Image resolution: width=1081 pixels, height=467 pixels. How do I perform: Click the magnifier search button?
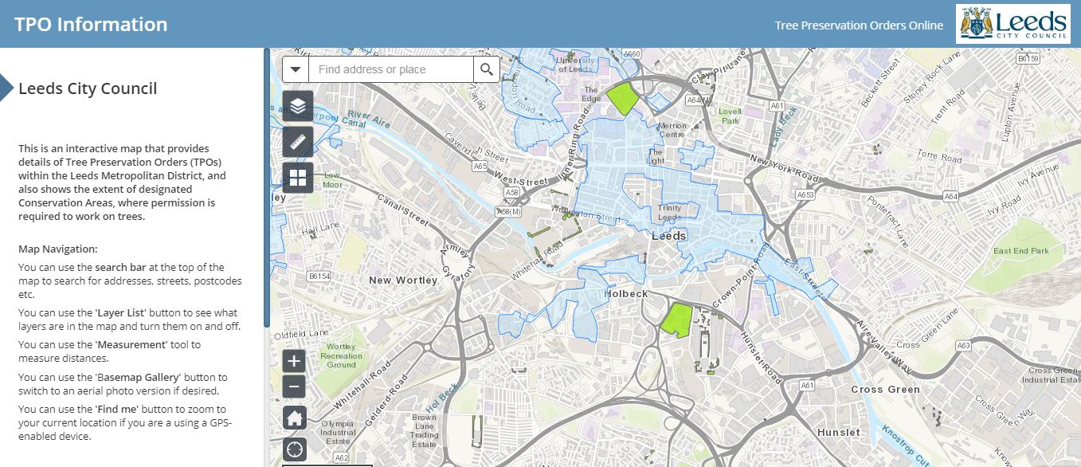pos(487,69)
